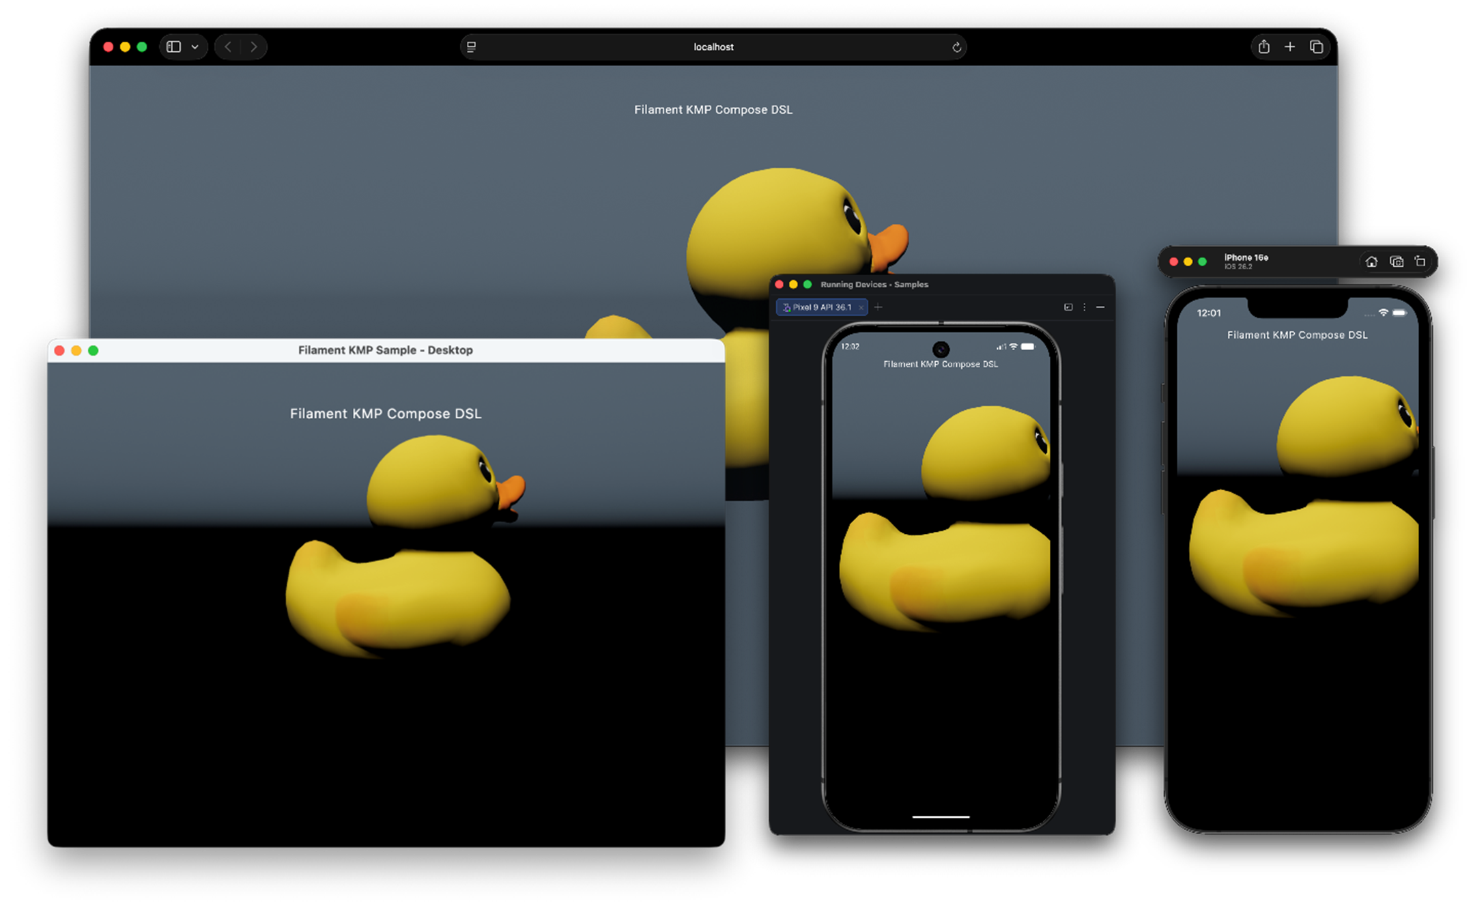
Task: Hide the Running Devices tool window
Action: pyautogui.click(x=1100, y=307)
